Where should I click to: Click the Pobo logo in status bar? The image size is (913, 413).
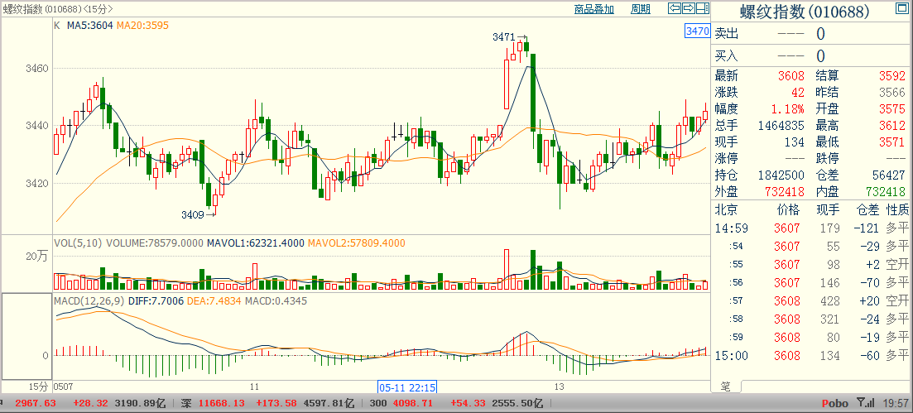(x=836, y=403)
